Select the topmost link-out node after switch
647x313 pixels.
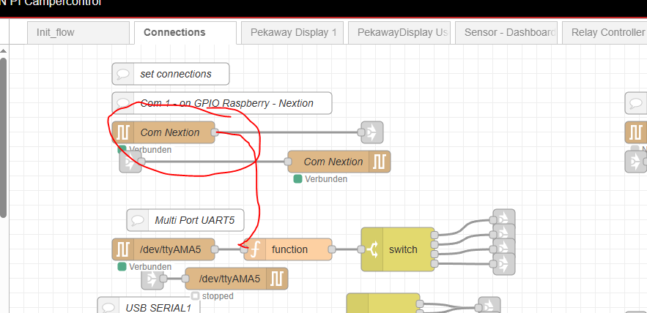pos(504,217)
